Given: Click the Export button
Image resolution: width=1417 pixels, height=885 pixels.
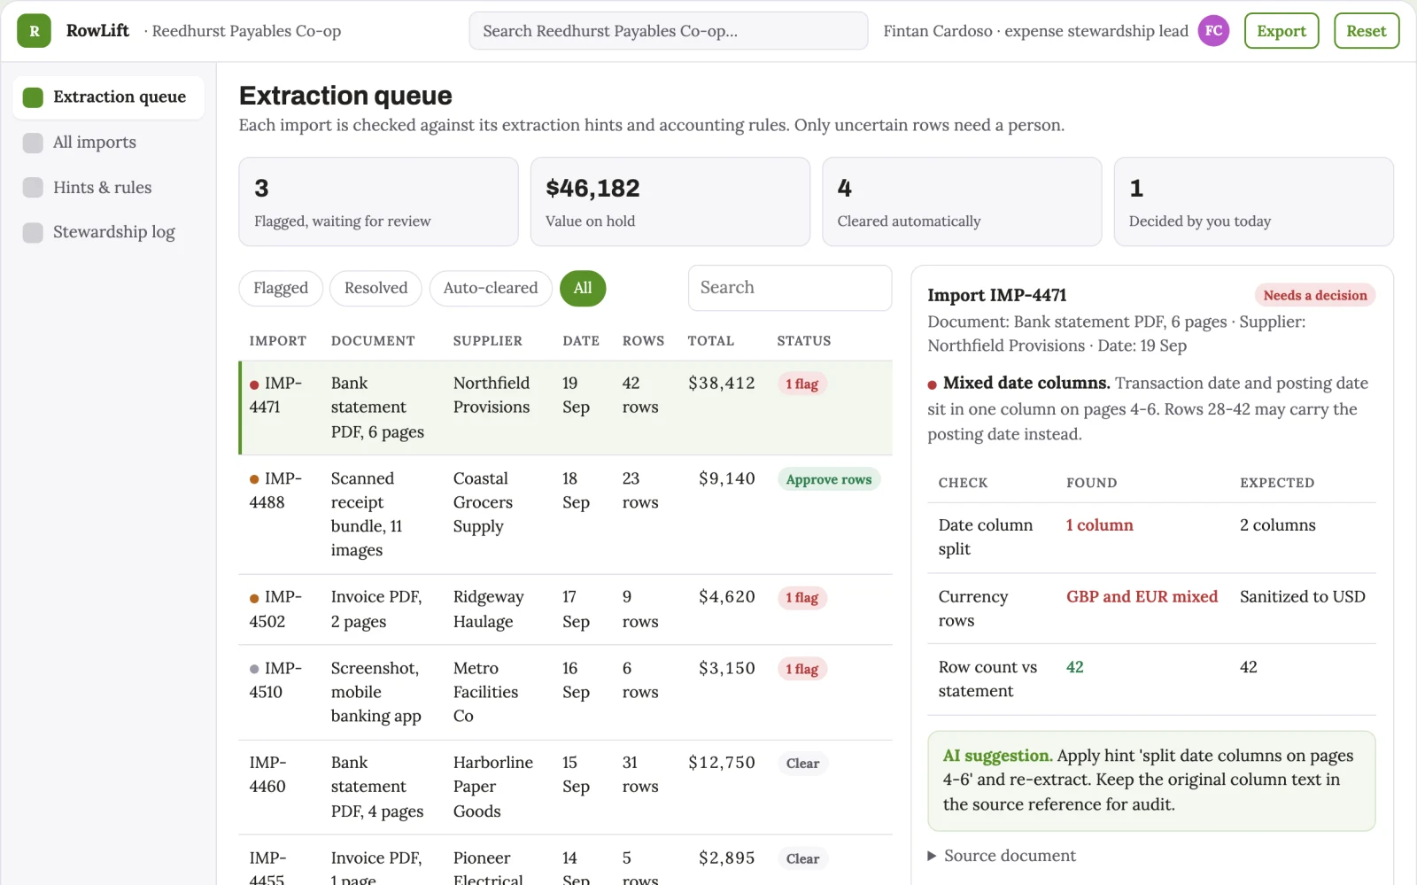Looking at the screenshot, I should click(1281, 31).
